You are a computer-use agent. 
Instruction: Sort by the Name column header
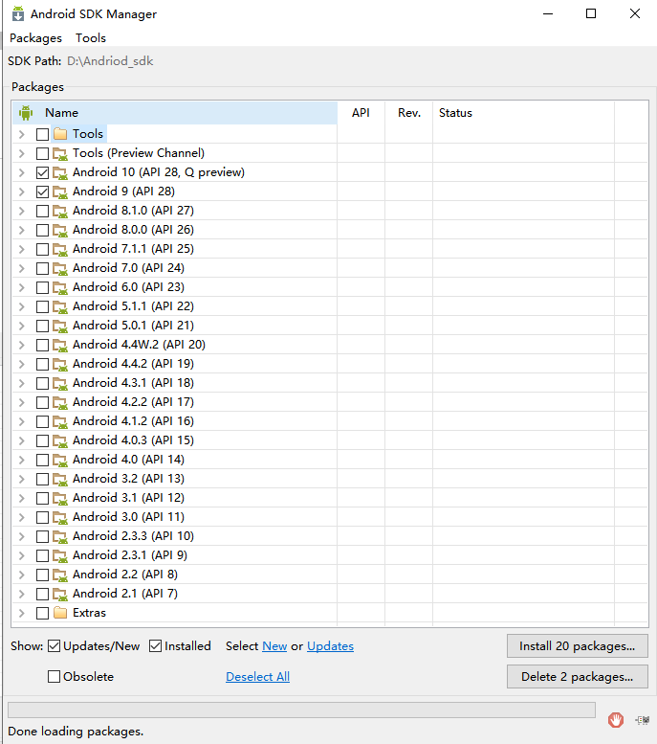click(175, 113)
